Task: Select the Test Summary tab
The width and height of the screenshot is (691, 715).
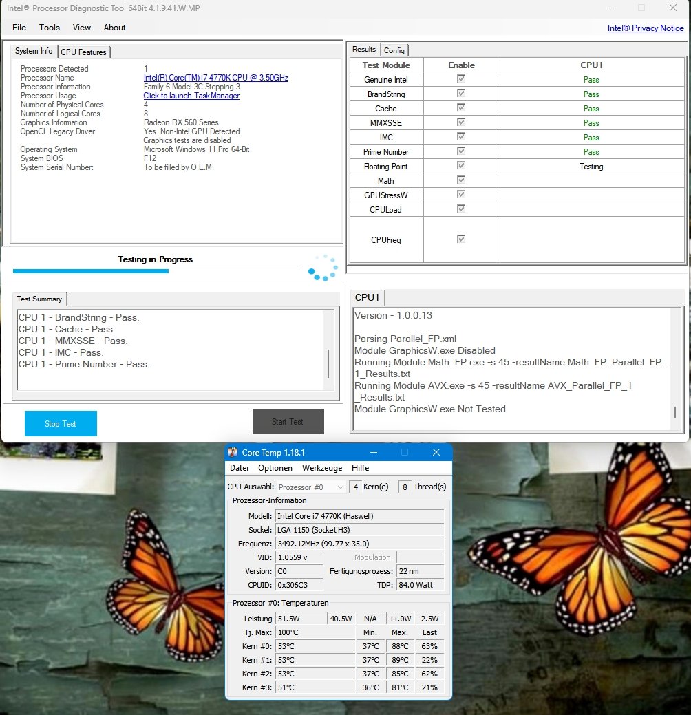Action: 40,299
